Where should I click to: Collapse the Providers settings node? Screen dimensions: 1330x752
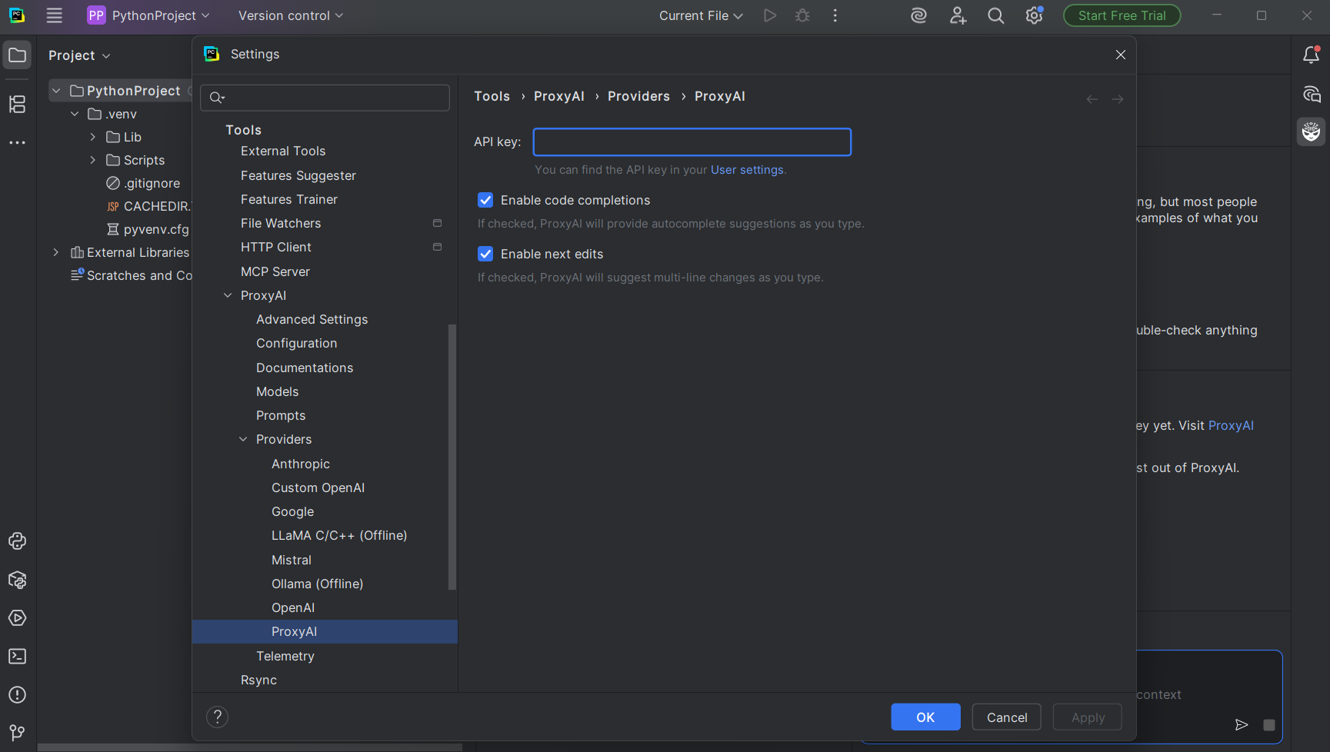click(243, 439)
